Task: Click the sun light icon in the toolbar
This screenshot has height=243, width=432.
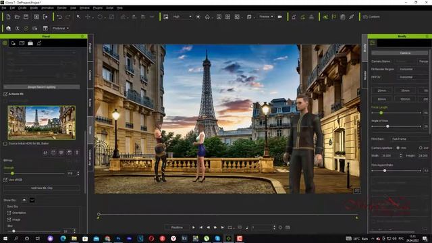Action: (198, 17)
